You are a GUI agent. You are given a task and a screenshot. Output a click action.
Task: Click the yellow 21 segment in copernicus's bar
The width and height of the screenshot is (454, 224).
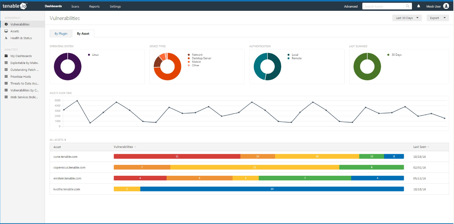(x=255, y=167)
